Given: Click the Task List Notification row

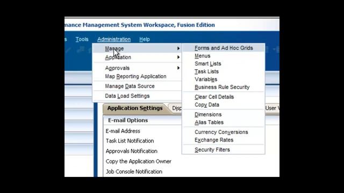Looking at the screenshot, I should pyautogui.click(x=130, y=141).
